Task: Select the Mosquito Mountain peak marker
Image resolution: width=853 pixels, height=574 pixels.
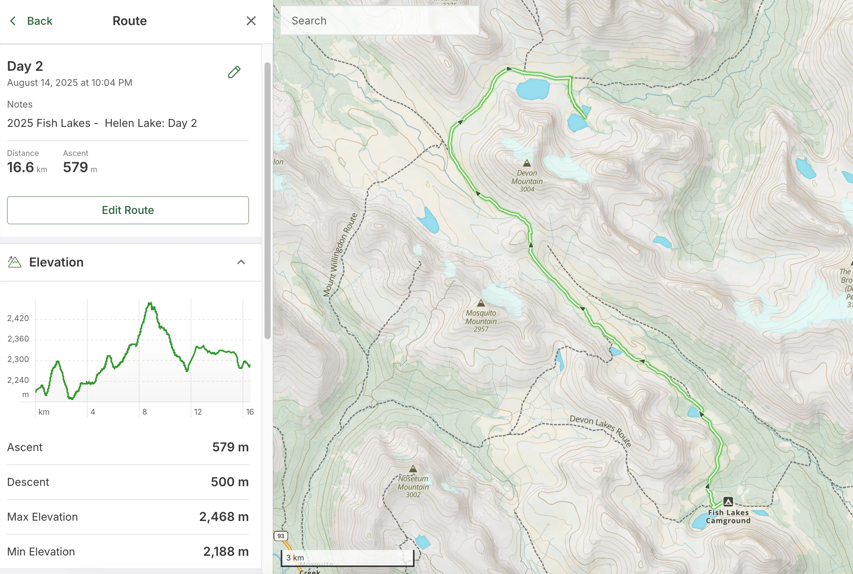Action: (481, 304)
